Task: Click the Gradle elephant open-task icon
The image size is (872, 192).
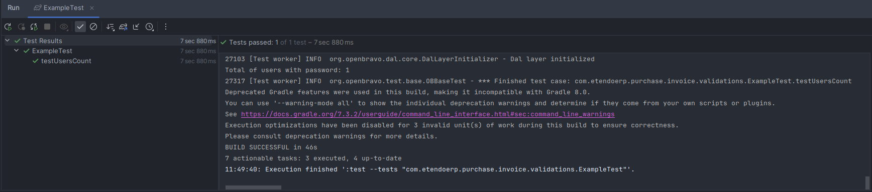Action: (x=123, y=27)
